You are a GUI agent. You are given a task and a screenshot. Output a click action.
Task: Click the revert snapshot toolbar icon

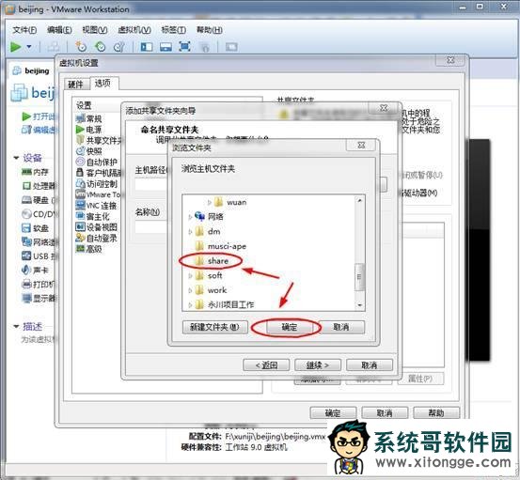coord(100,47)
